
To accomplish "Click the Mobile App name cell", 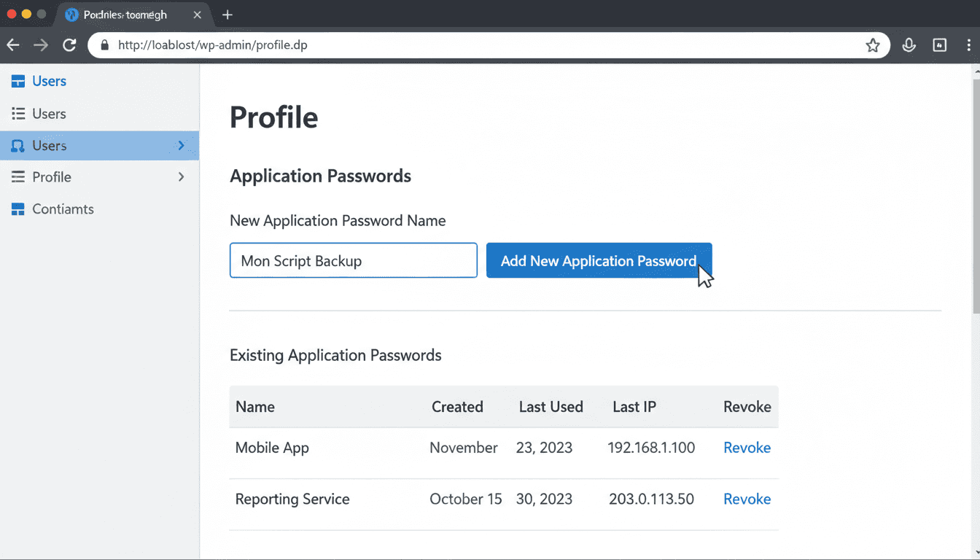I will pyautogui.click(x=272, y=448).
